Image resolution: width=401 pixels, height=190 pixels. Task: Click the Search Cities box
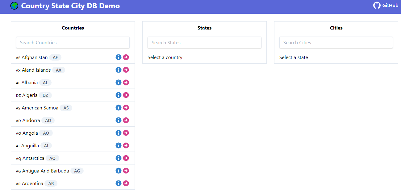point(336,42)
